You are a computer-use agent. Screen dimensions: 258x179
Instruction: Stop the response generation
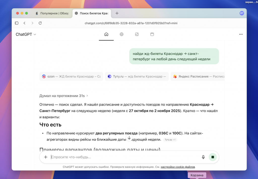coord(213,157)
